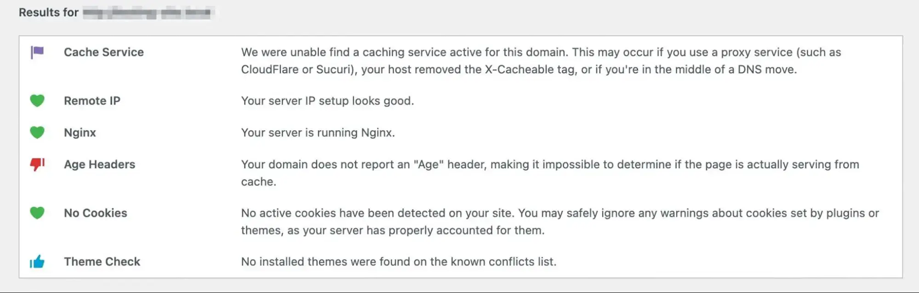This screenshot has height=293, width=919.
Task: Select the No Cookies label
Action: 95,213
